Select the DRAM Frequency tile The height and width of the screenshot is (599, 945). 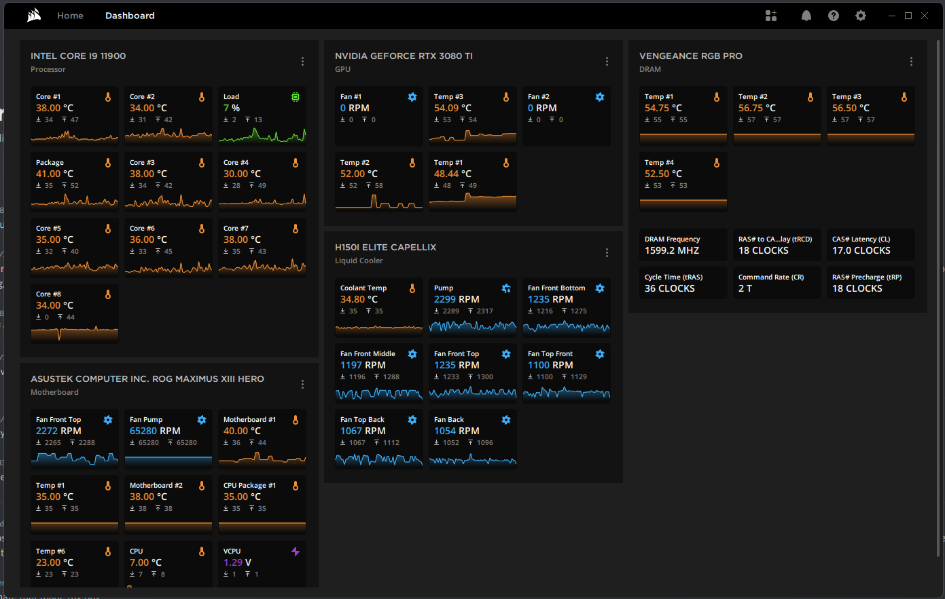683,245
